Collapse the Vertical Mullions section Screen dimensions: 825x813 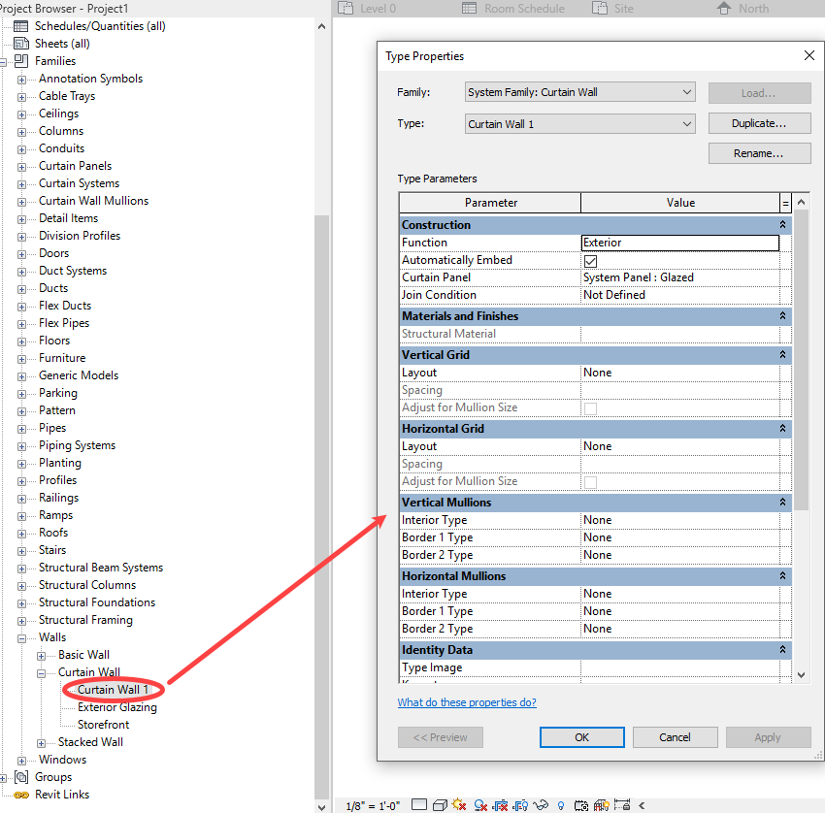pyautogui.click(x=782, y=502)
